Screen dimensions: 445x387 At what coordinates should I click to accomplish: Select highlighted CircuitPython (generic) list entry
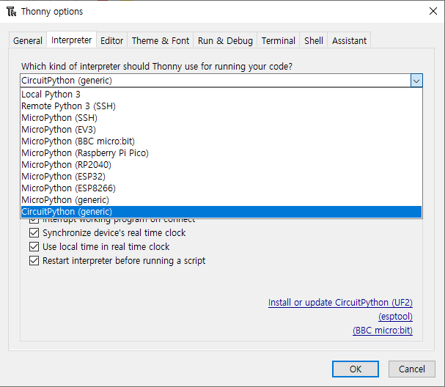click(x=221, y=212)
